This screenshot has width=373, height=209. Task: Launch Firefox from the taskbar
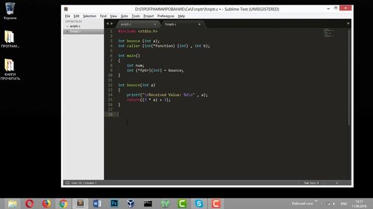pos(47,204)
